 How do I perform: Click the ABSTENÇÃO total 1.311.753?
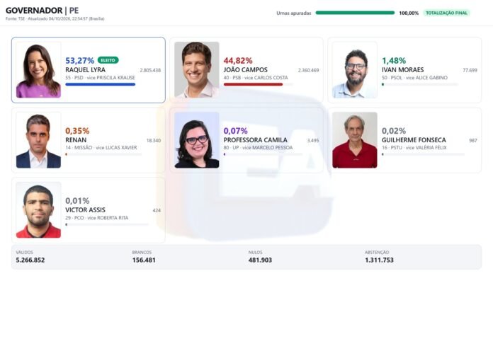pos(379,260)
